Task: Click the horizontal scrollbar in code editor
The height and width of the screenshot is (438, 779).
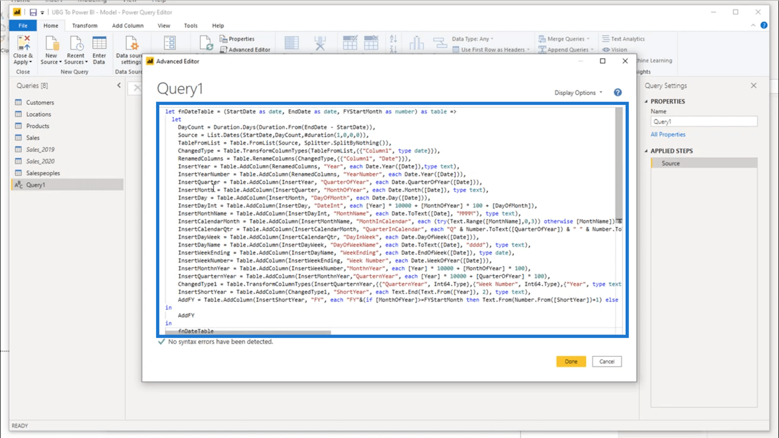Action: tap(248, 333)
